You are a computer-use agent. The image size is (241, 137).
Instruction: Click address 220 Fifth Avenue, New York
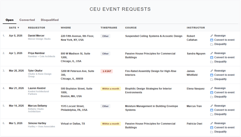[77, 38]
